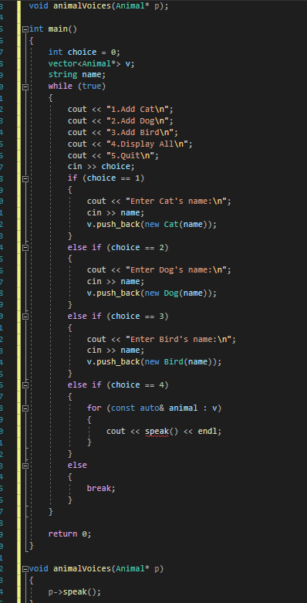307x603 pixels.
Task: Click the line cin >> choice;
Action: [x=102, y=167]
